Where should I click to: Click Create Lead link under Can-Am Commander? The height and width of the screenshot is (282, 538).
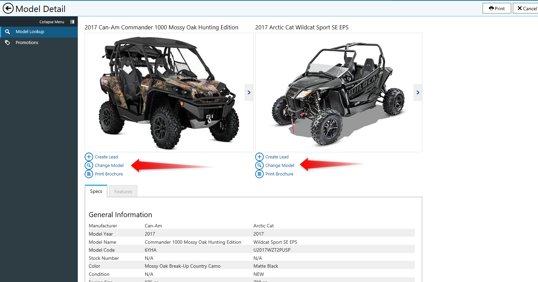(x=106, y=157)
